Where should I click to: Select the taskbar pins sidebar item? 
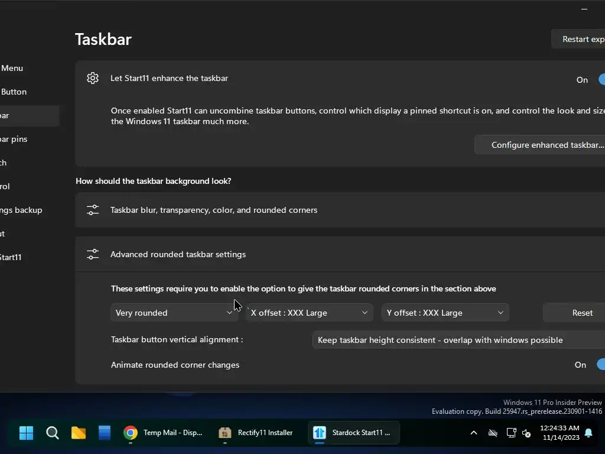coord(14,139)
